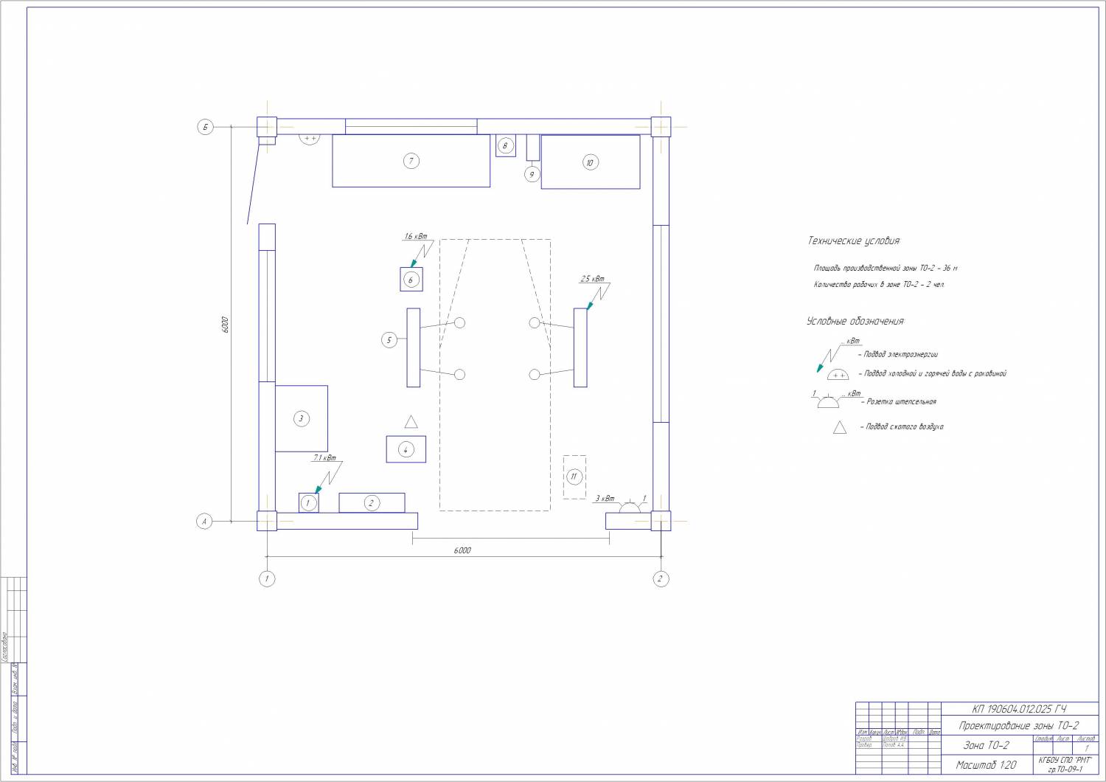Screen dimensions: 1106x782
Task: Click the right lift post rectangle
Action: click(x=580, y=347)
